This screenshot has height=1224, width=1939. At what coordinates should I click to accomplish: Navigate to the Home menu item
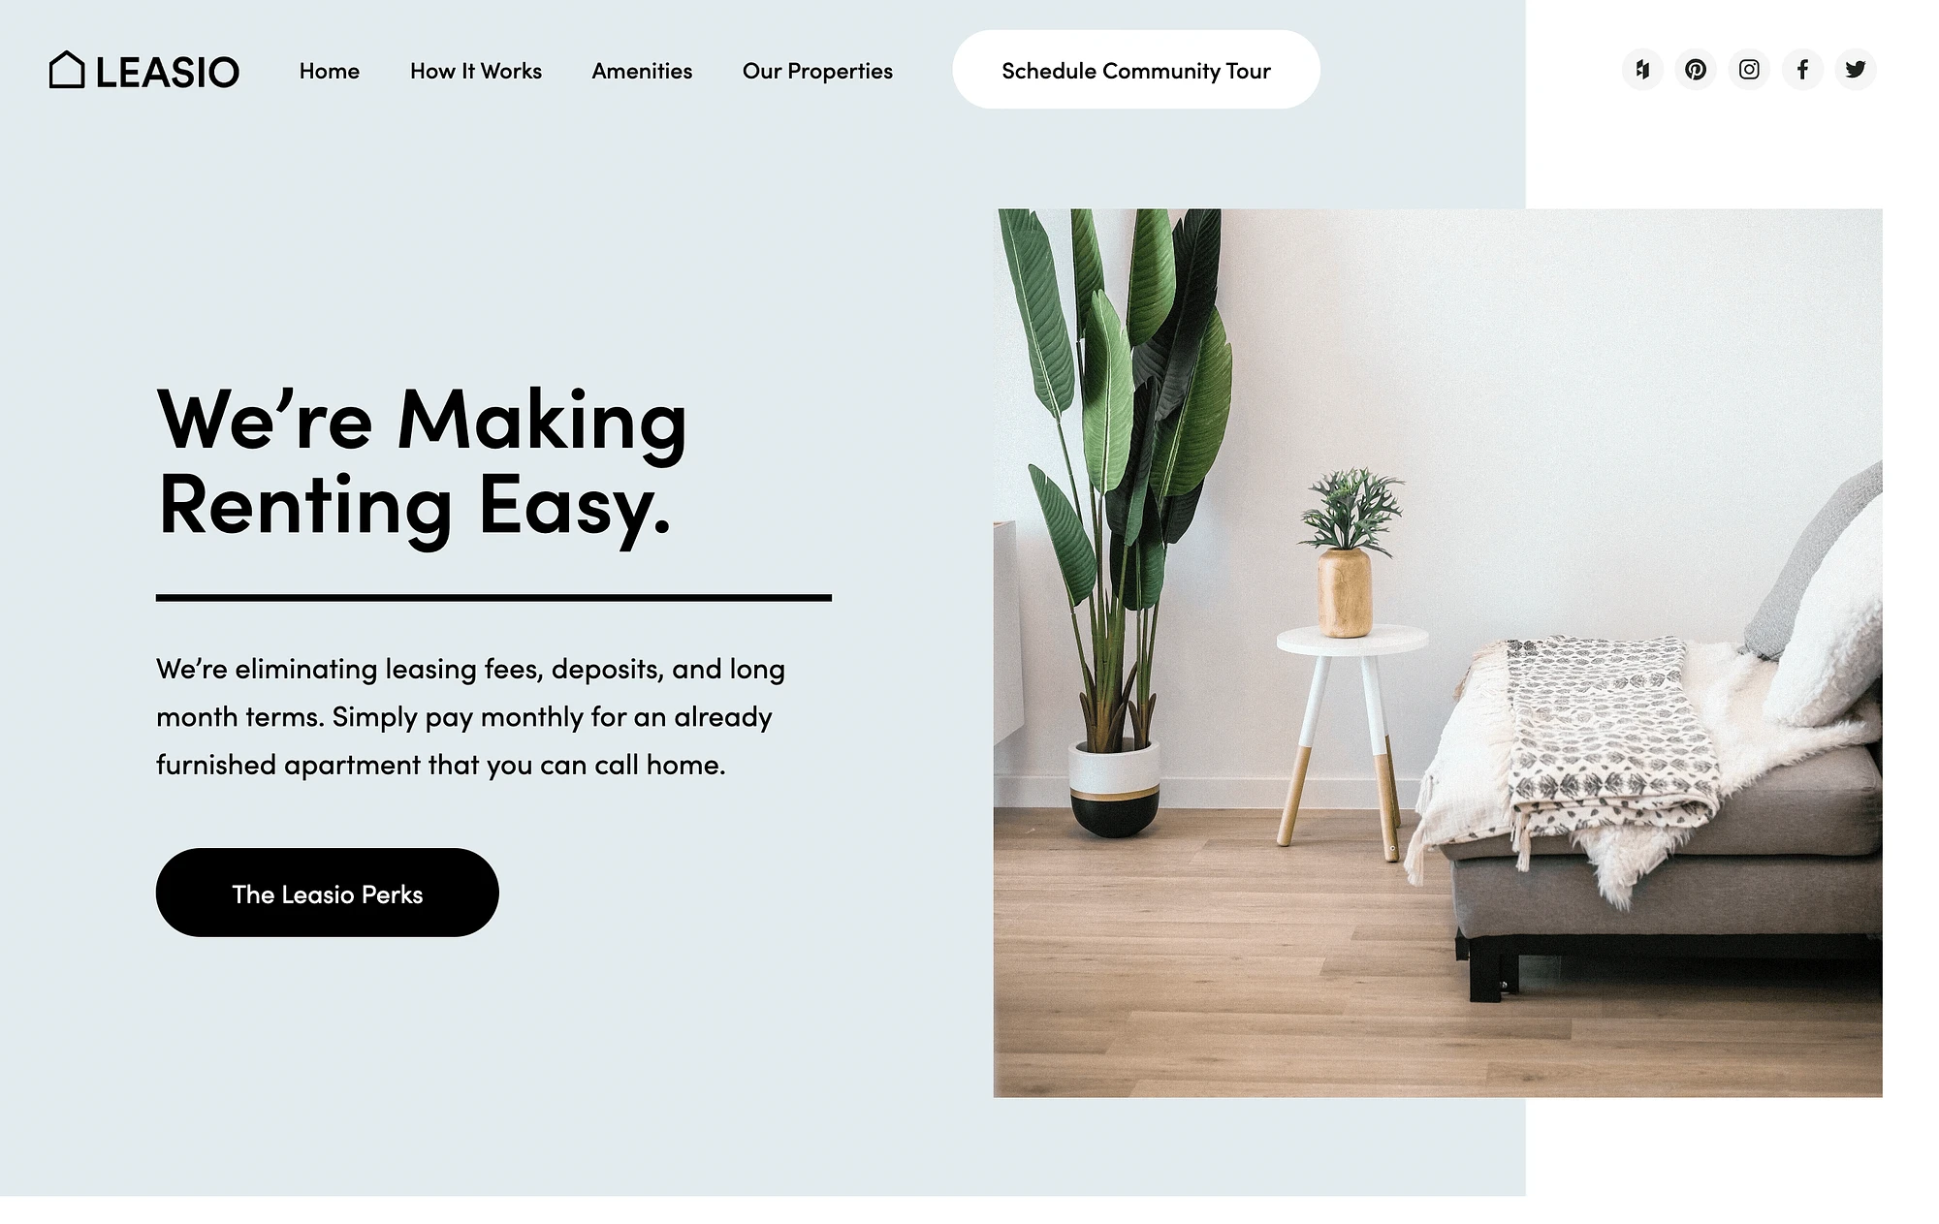[x=330, y=69]
